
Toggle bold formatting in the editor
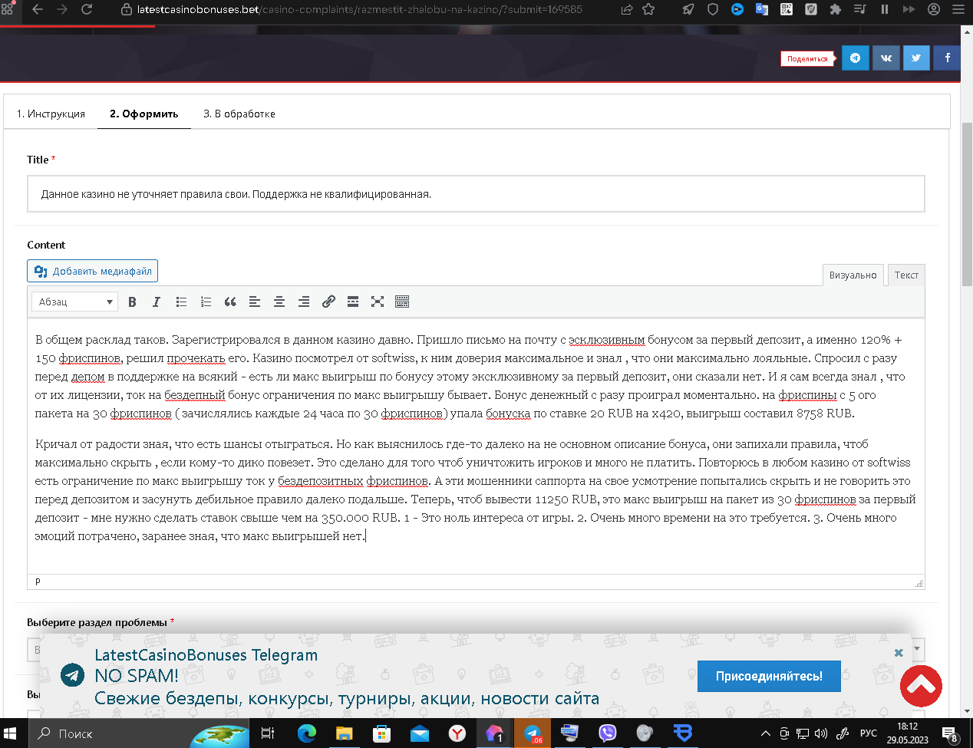click(x=132, y=302)
